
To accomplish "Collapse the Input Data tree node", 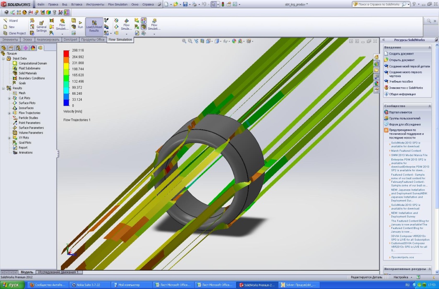I will point(3,58).
